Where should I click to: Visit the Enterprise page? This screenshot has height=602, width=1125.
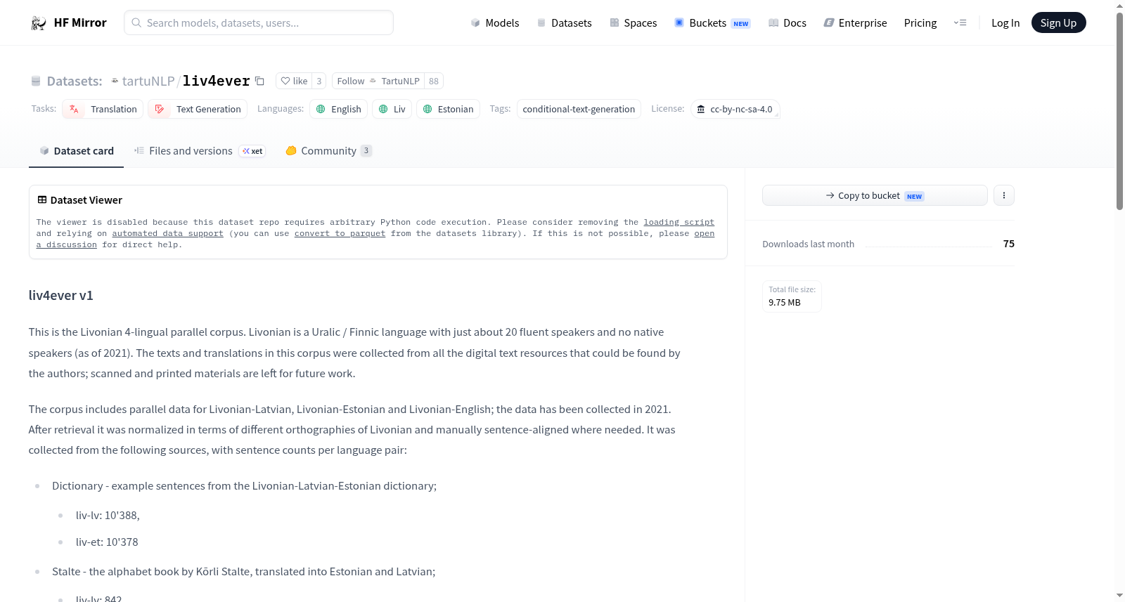tap(855, 23)
